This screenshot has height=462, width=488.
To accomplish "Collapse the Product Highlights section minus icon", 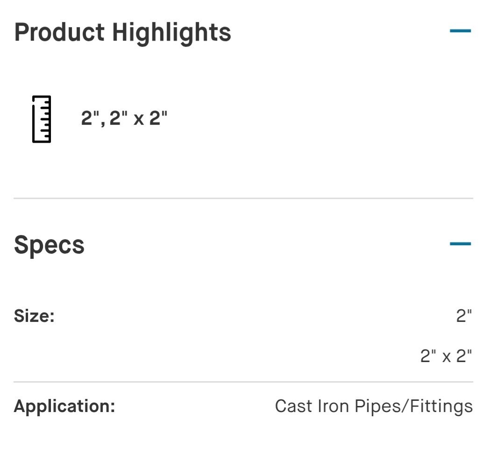I will (x=460, y=30).
